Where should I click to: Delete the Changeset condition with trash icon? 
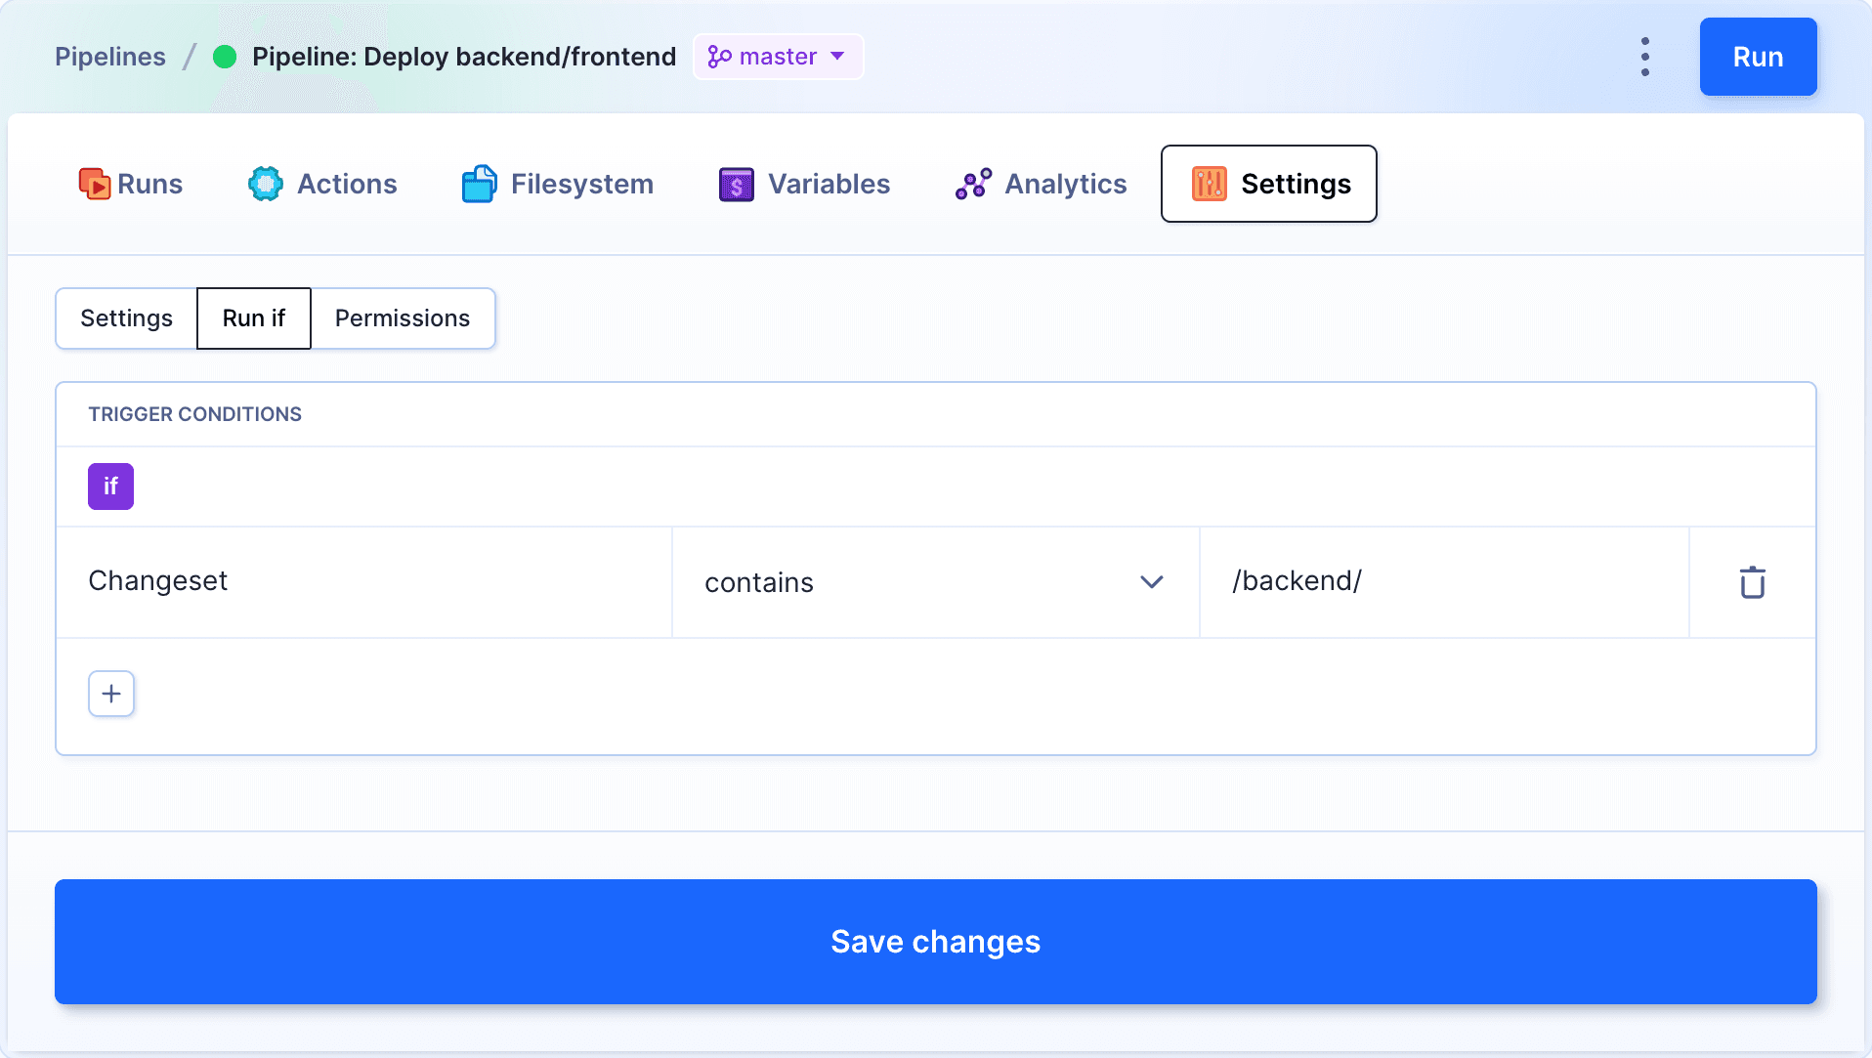[x=1753, y=582]
